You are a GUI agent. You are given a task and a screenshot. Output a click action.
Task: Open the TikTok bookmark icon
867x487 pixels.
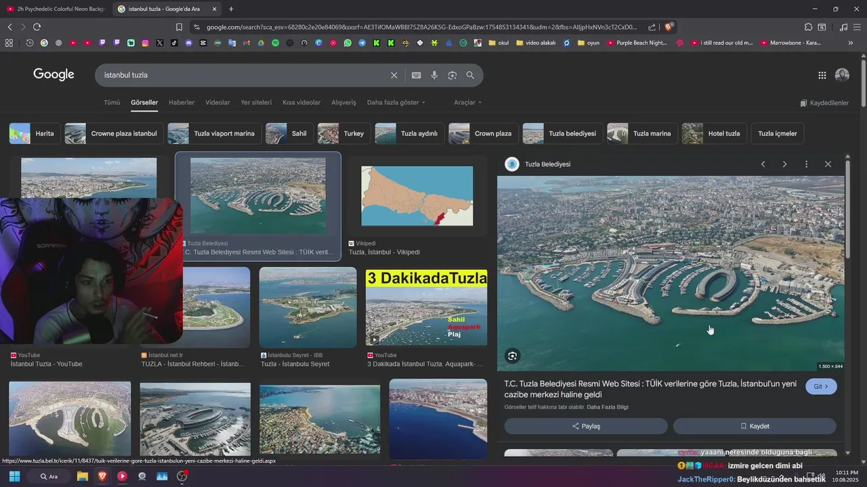point(174,43)
